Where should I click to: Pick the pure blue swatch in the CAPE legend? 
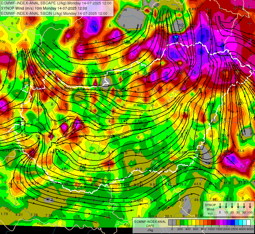233,222
